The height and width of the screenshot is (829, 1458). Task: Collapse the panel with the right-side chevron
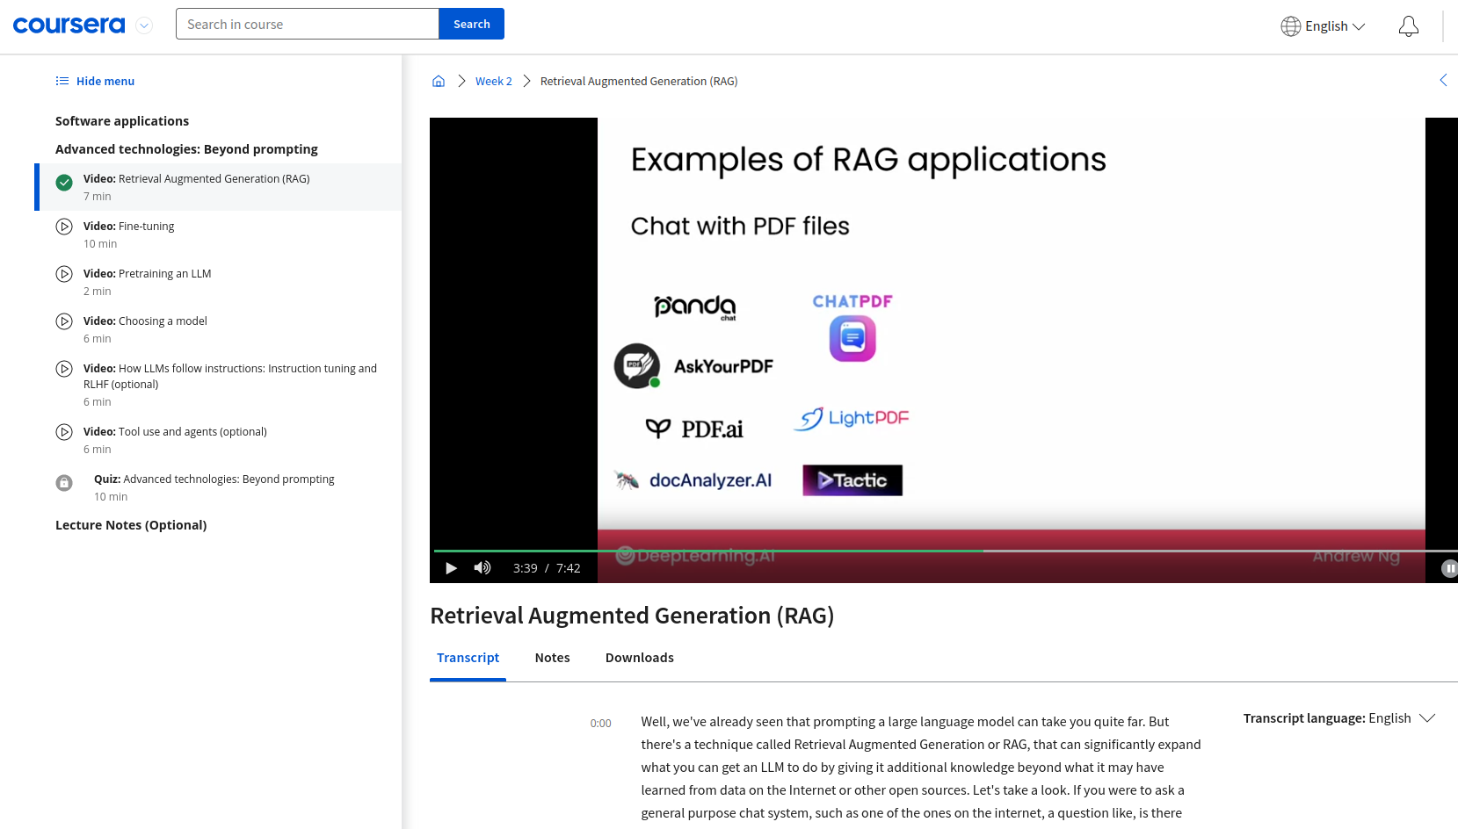pyautogui.click(x=1443, y=80)
